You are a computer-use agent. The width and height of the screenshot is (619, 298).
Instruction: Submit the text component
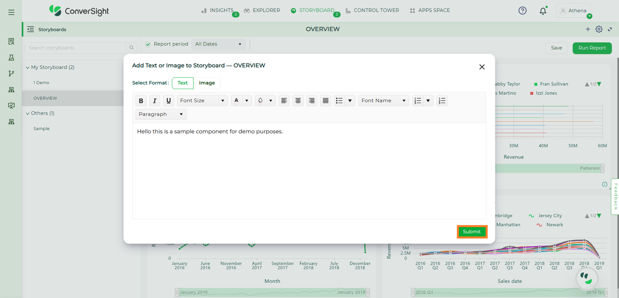[472, 232]
